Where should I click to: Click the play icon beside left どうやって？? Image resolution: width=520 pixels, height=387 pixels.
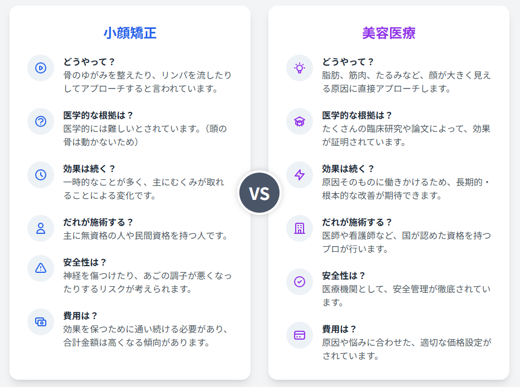(41, 68)
